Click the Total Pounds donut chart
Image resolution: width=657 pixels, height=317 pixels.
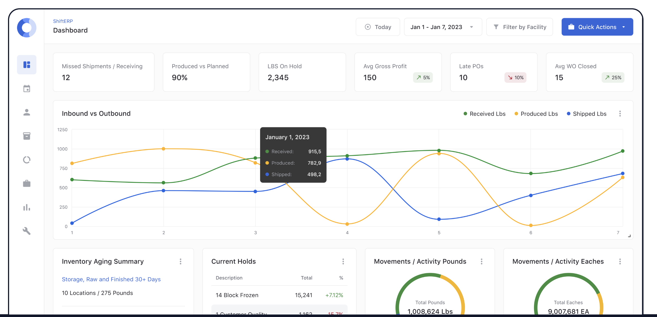[430, 294]
